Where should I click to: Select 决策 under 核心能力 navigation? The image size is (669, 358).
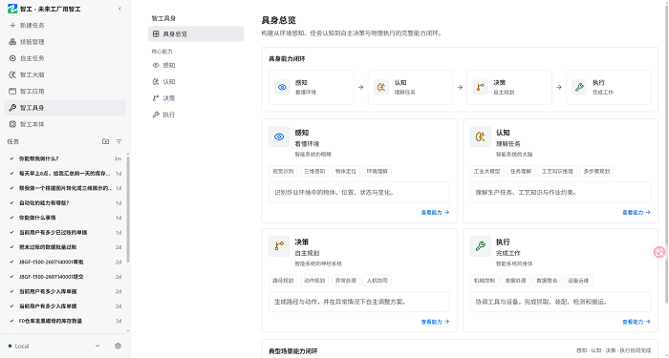[x=196, y=98]
